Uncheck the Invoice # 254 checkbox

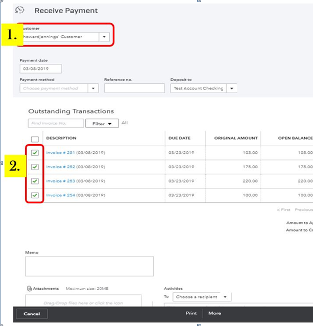click(x=35, y=195)
